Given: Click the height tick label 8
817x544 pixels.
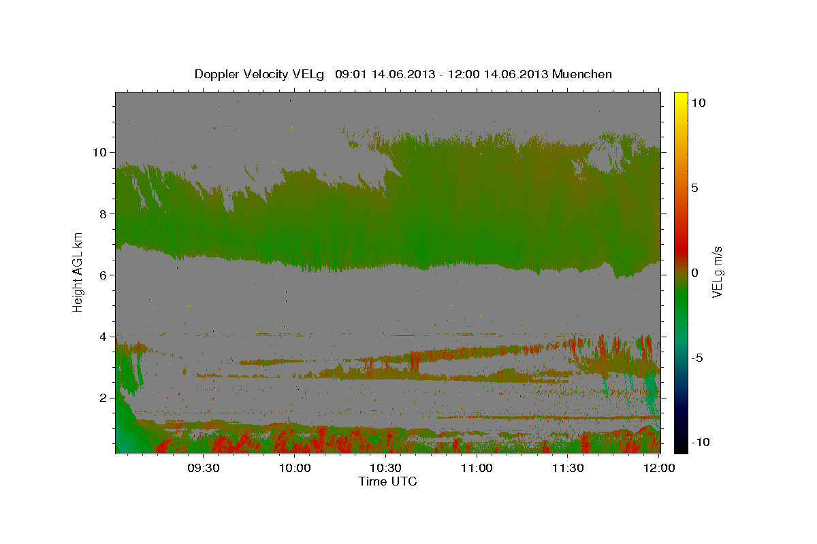Looking at the screenshot, I should coord(104,214).
